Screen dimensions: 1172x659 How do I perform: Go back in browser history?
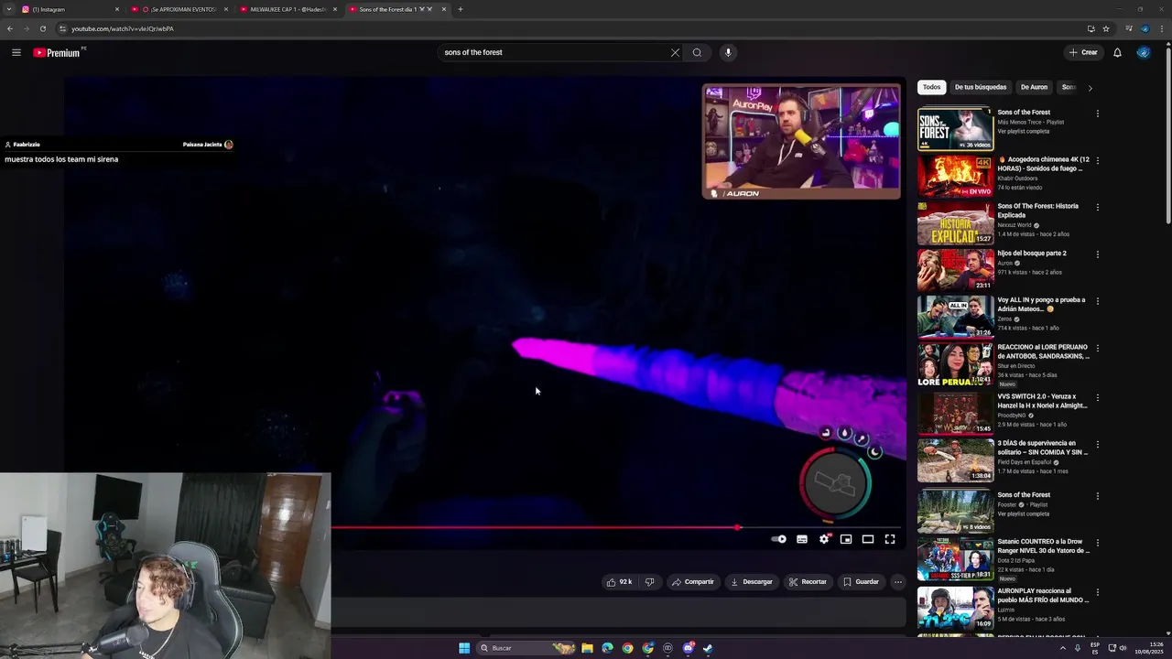pos(9,28)
